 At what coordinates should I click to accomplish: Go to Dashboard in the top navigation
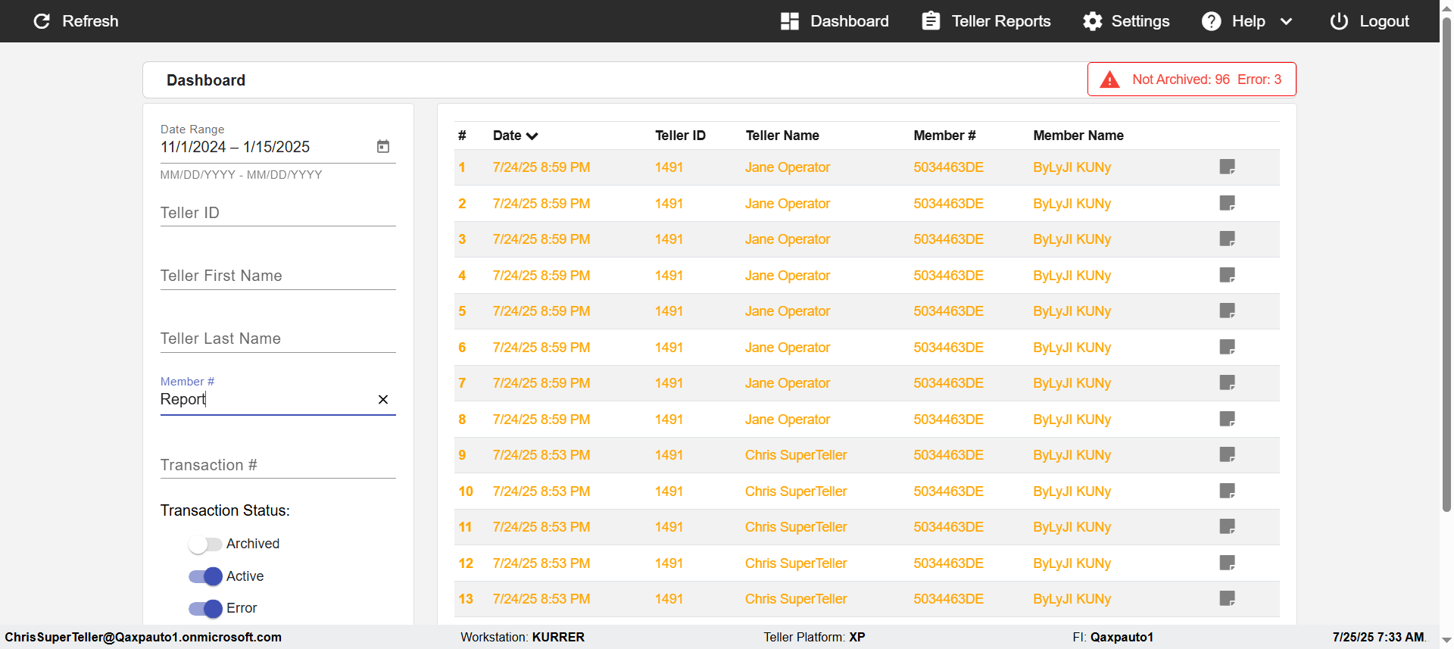coord(835,21)
